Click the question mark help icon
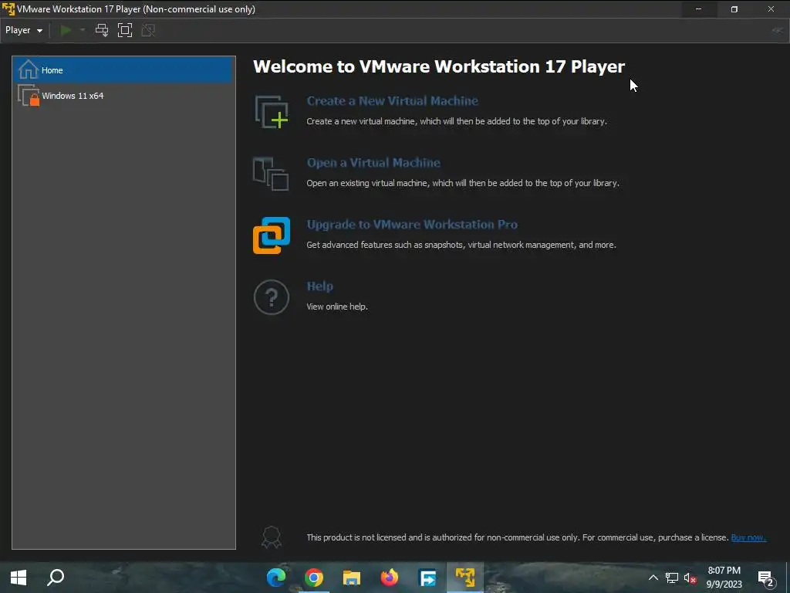This screenshot has height=593, width=790. point(272,297)
